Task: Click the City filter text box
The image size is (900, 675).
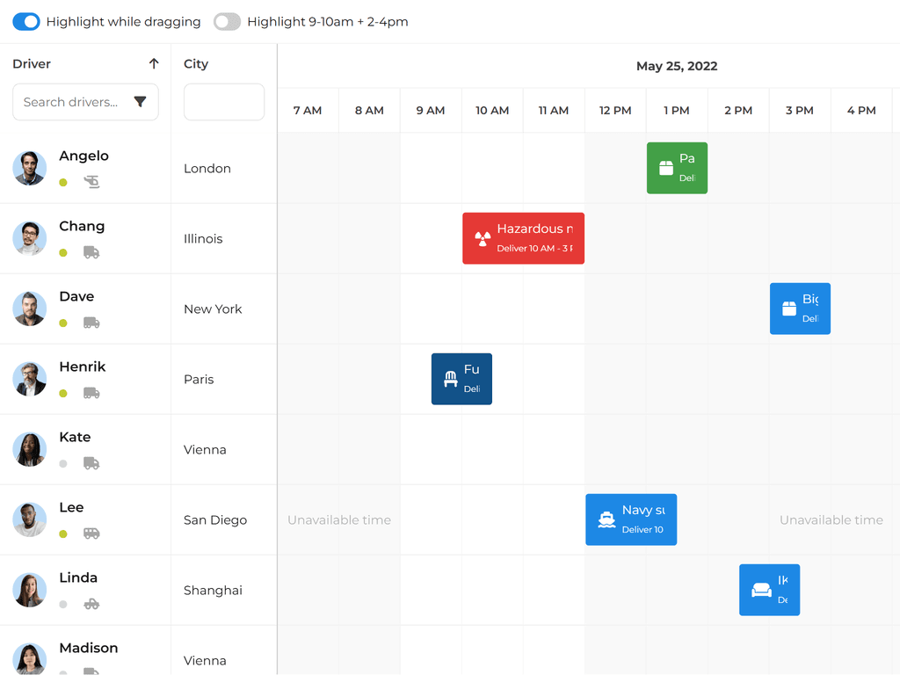Action: [x=223, y=102]
